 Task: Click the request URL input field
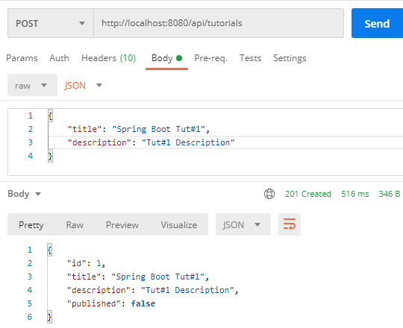(219, 23)
